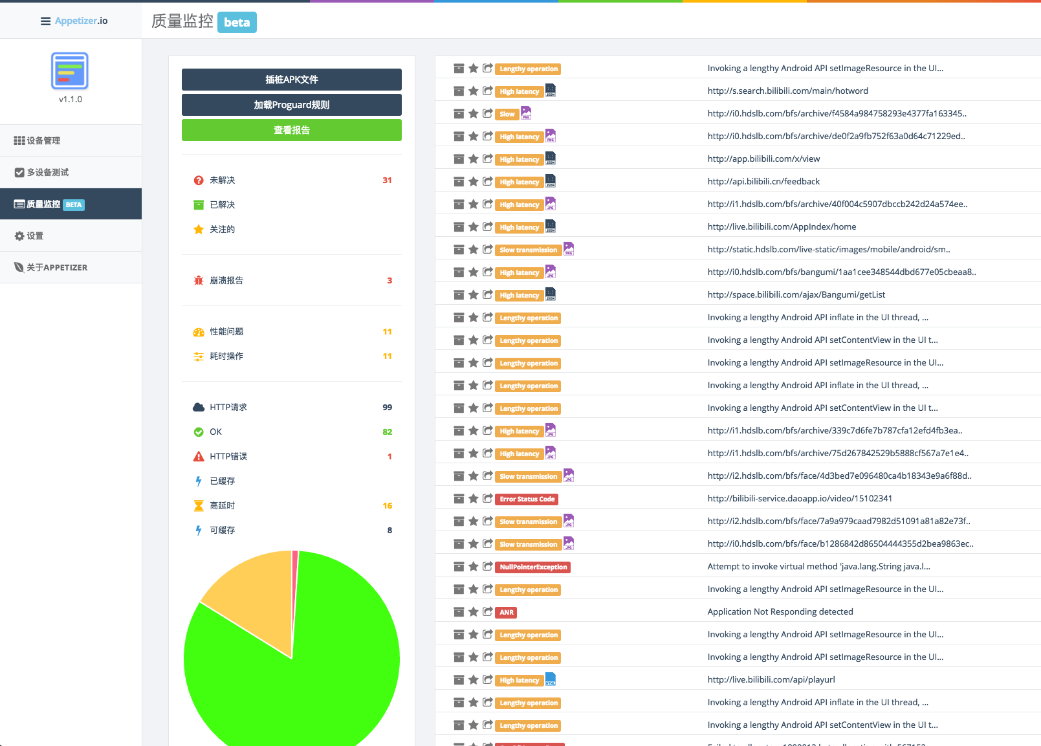This screenshot has height=746, width=1041.
Task: Click JSON icon on api.bilibili.cn/feedback row
Action: tap(551, 181)
